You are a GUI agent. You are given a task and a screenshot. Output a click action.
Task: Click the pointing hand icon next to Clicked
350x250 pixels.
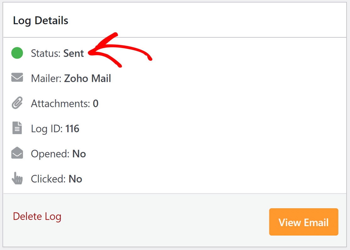point(17,178)
